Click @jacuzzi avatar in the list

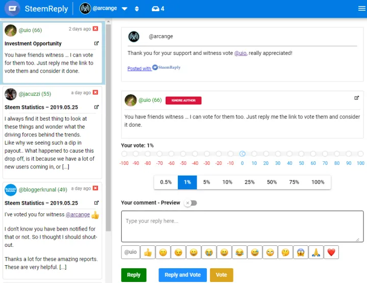(11, 94)
